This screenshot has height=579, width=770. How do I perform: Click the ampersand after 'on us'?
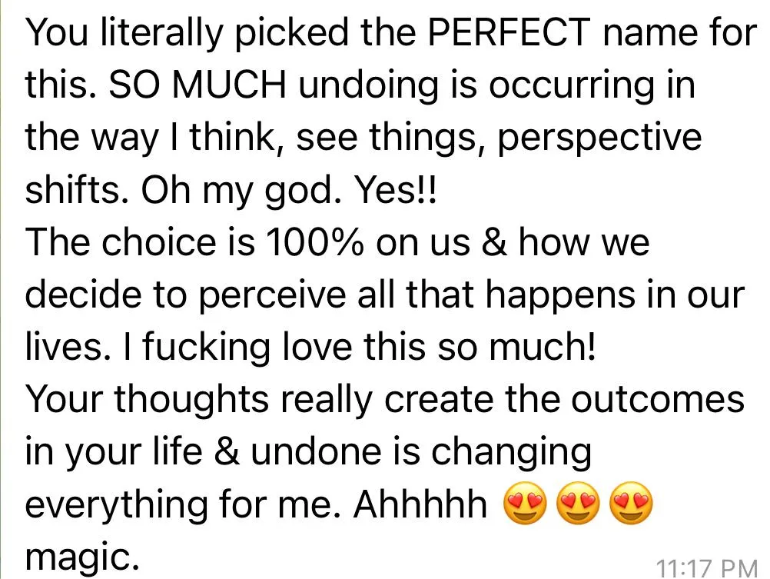[x=494, y=242]
